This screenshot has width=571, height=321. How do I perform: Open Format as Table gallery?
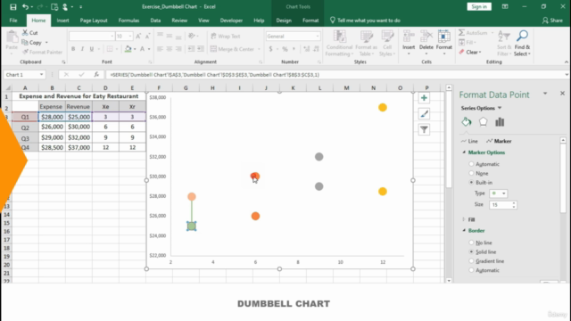click(367, 44)
